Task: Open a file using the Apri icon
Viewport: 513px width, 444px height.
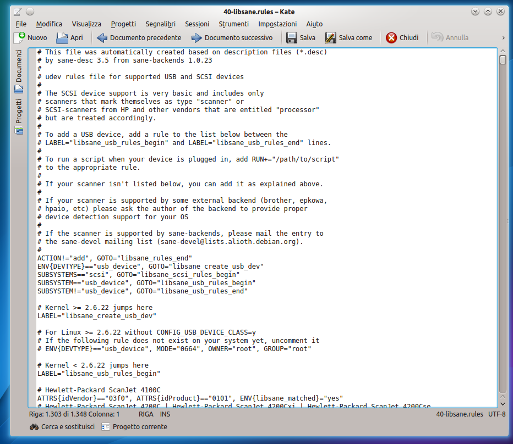Action: (x=63, y=37)
